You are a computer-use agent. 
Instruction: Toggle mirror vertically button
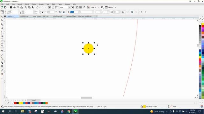point(64,12)
